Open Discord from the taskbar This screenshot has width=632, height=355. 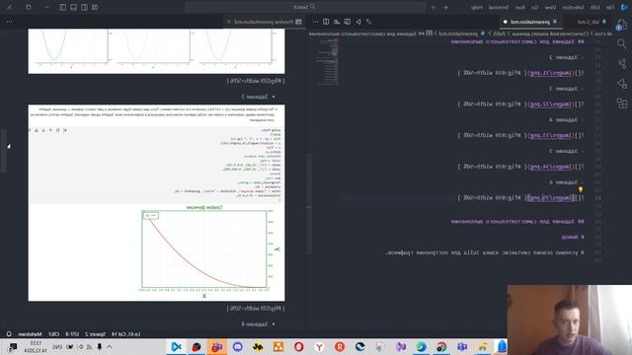(237, 346)
